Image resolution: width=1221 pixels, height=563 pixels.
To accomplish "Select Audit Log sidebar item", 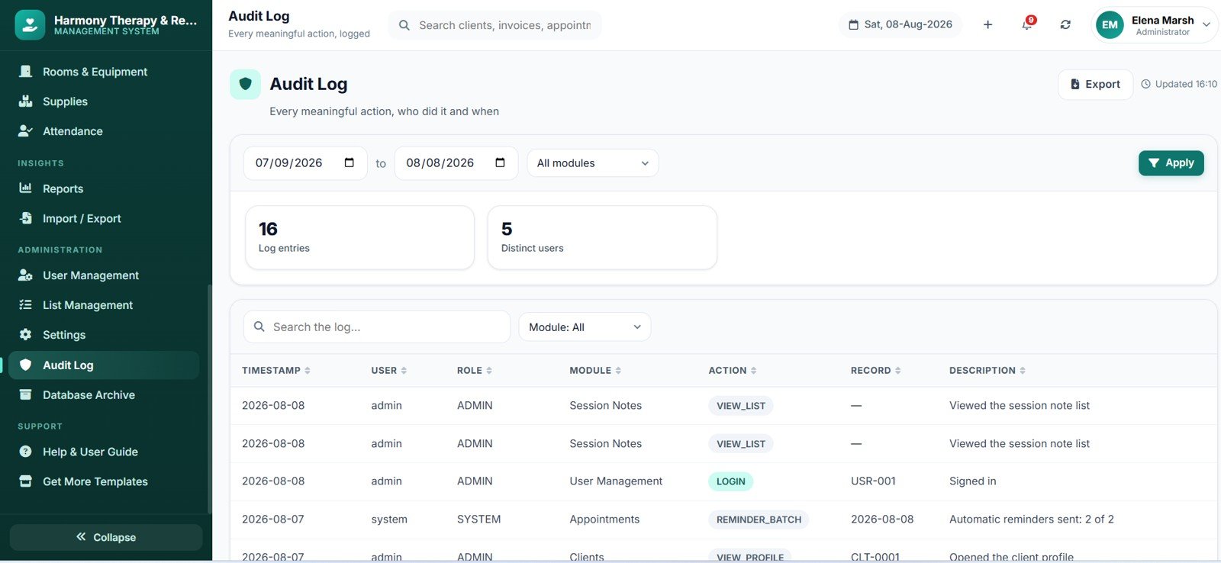I will (104, 365).
